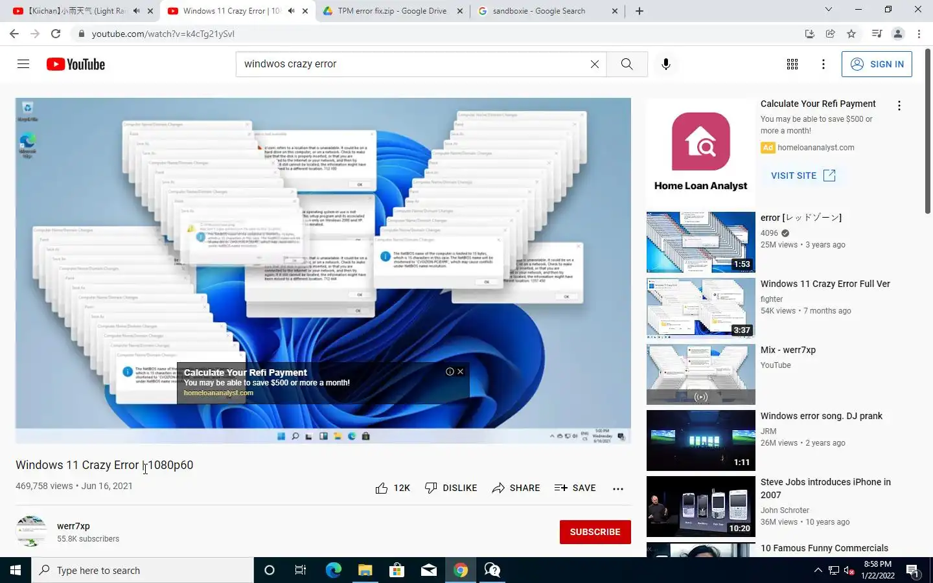Open YouTube settings three-dot menu

(823, 64)
